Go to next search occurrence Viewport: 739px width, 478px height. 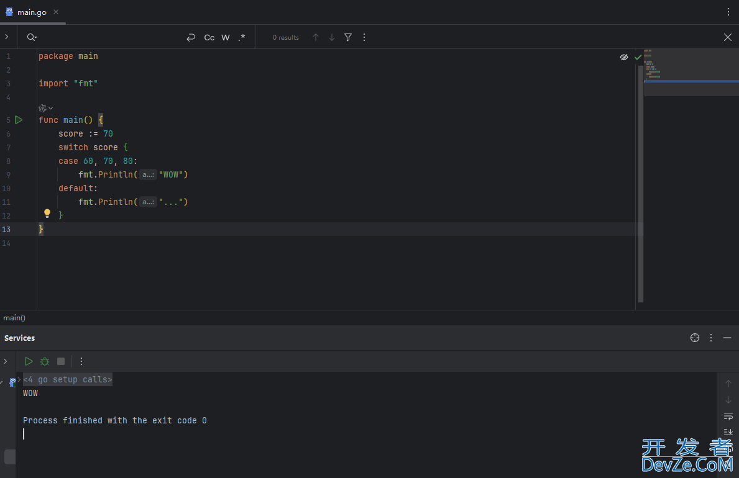(x=332, y=37)
